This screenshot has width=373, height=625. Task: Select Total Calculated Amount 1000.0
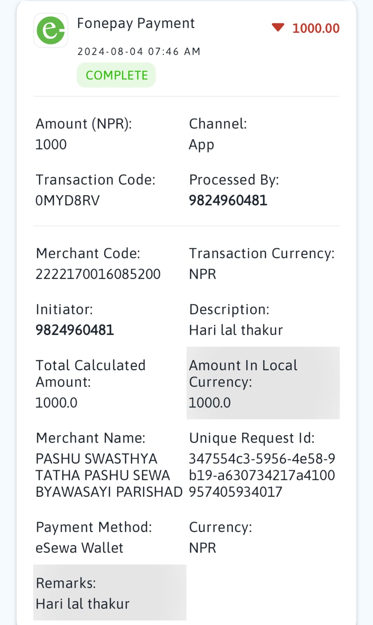coord(56,403)
